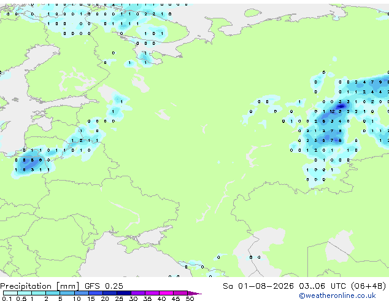Click the "(06+48)" forecast run label

click(x=369, y=286)
